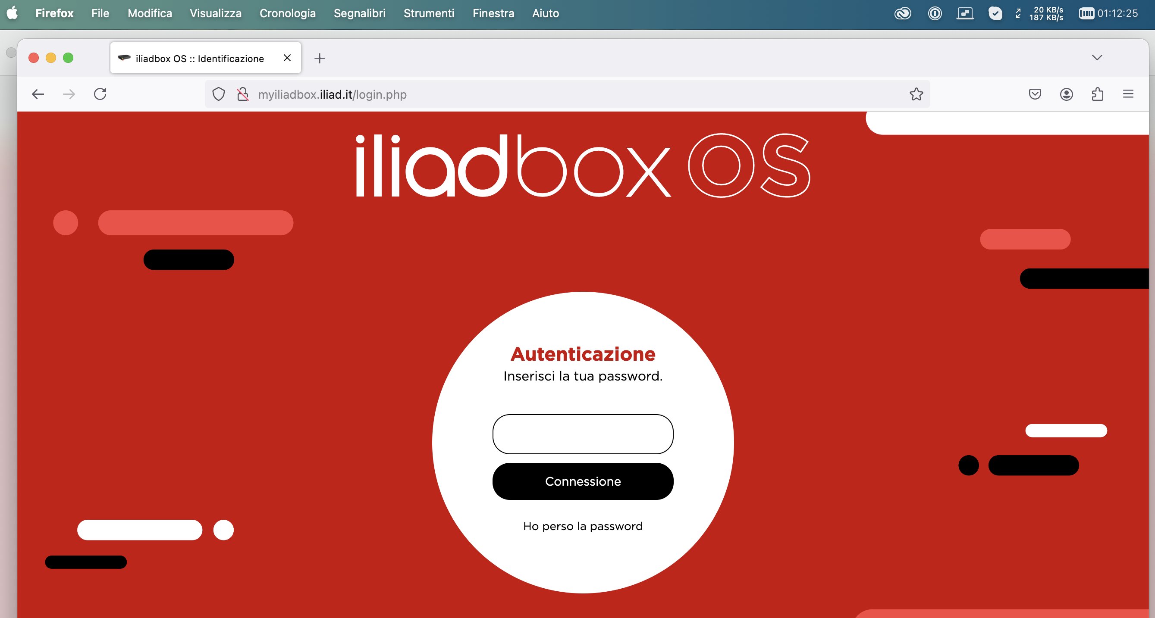Click the red close window button
The image size is (1155, 618).
(x=34, y=58)
